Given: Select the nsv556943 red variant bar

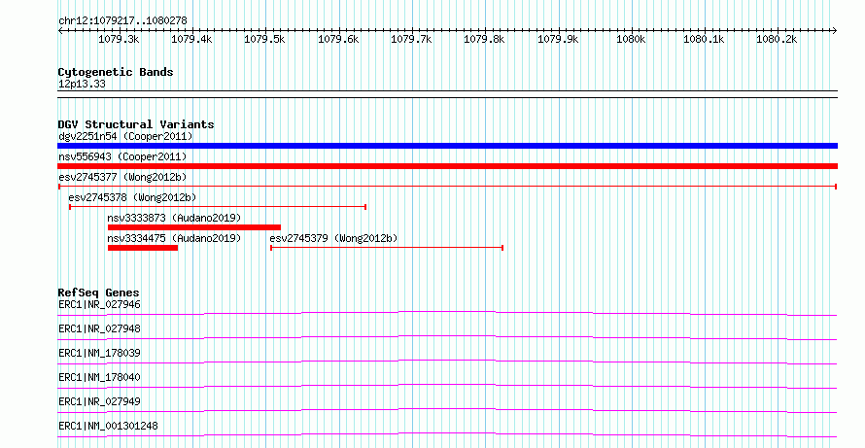Looking at the screenshot, I should 447,166.
